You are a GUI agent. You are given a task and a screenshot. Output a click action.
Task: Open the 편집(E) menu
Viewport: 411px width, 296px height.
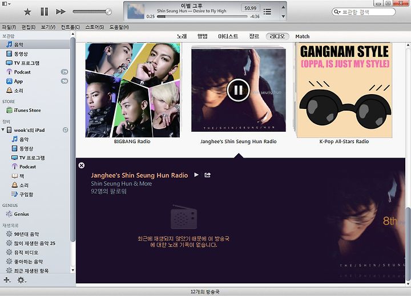29,27
